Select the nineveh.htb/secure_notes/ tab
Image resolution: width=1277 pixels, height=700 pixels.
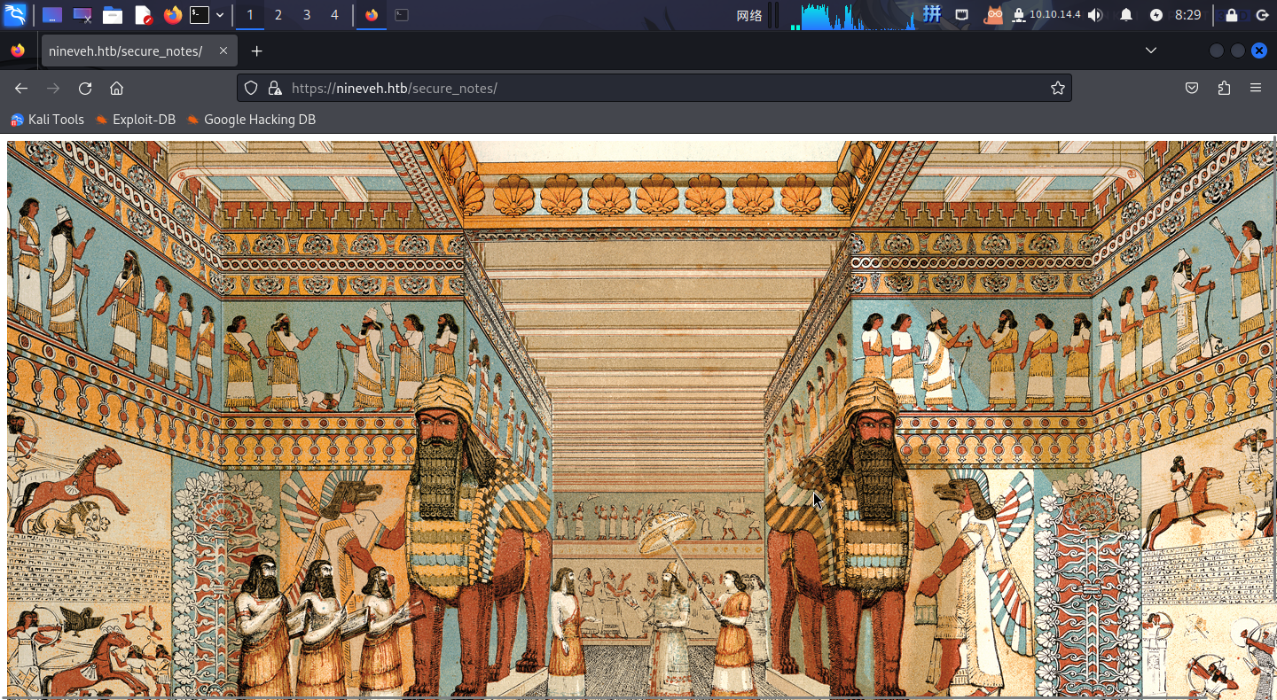[x=138, y=51]
